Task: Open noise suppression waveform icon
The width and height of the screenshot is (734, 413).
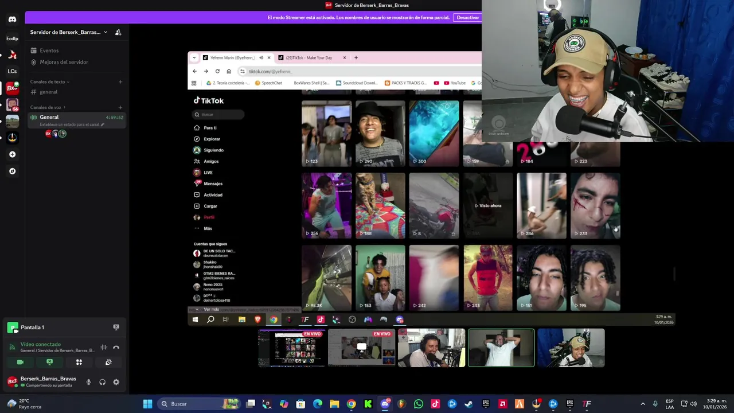Action: pos(104,347)
